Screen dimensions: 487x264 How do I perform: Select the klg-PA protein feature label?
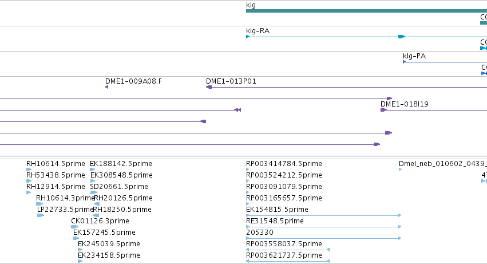414,56
